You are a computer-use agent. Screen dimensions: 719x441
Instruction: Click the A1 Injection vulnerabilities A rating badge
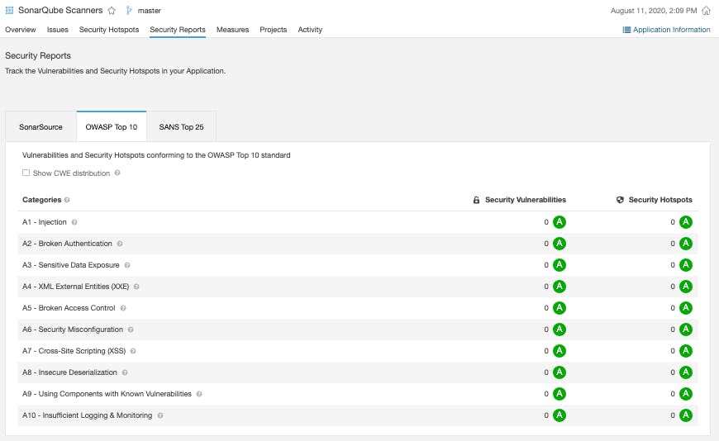coord(559,222)
